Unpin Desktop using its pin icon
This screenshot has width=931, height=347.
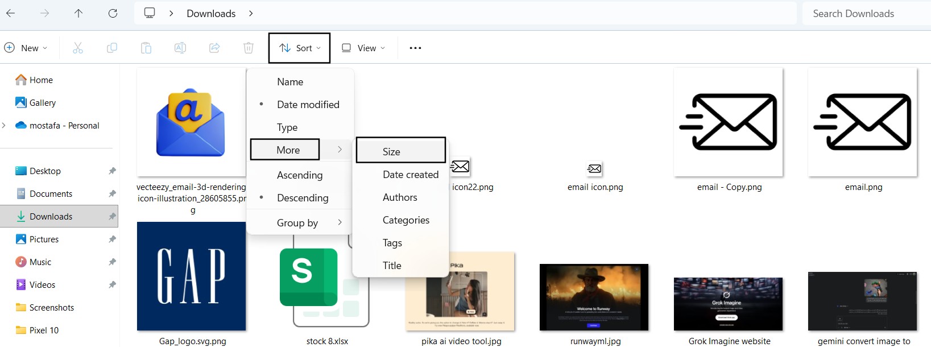tap(112, 171)
